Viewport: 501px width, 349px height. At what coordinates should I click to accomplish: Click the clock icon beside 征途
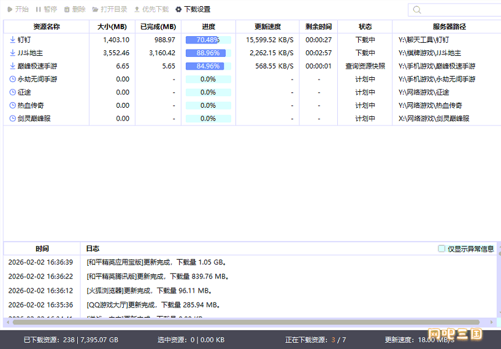[x=12, y=92]
